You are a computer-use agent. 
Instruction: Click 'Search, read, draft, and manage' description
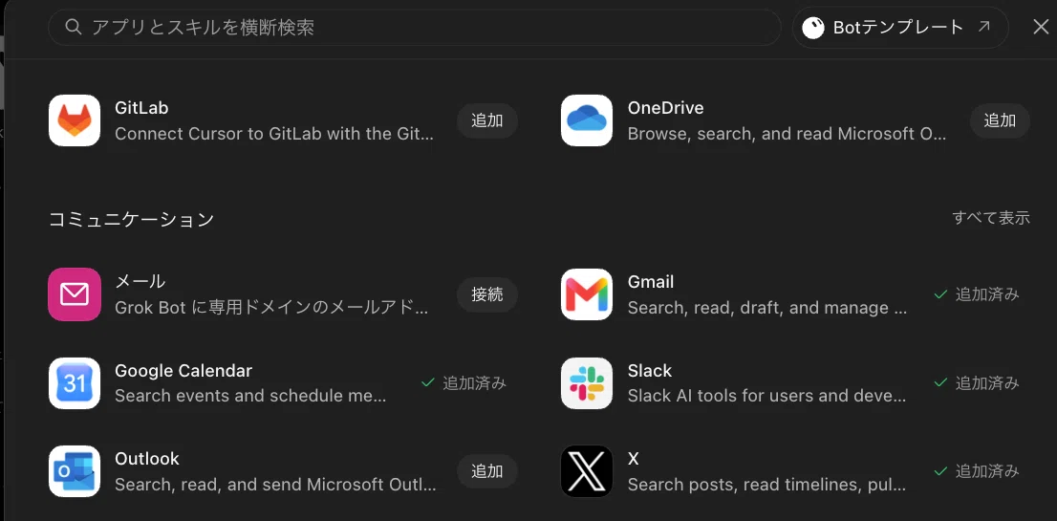767,308
